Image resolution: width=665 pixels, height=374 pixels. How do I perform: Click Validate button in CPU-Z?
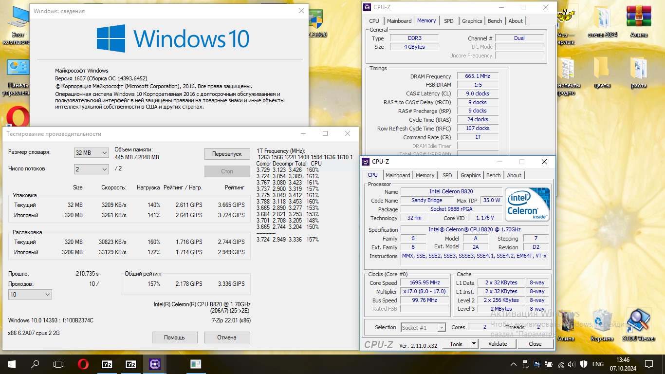click(x=498, y=344)
